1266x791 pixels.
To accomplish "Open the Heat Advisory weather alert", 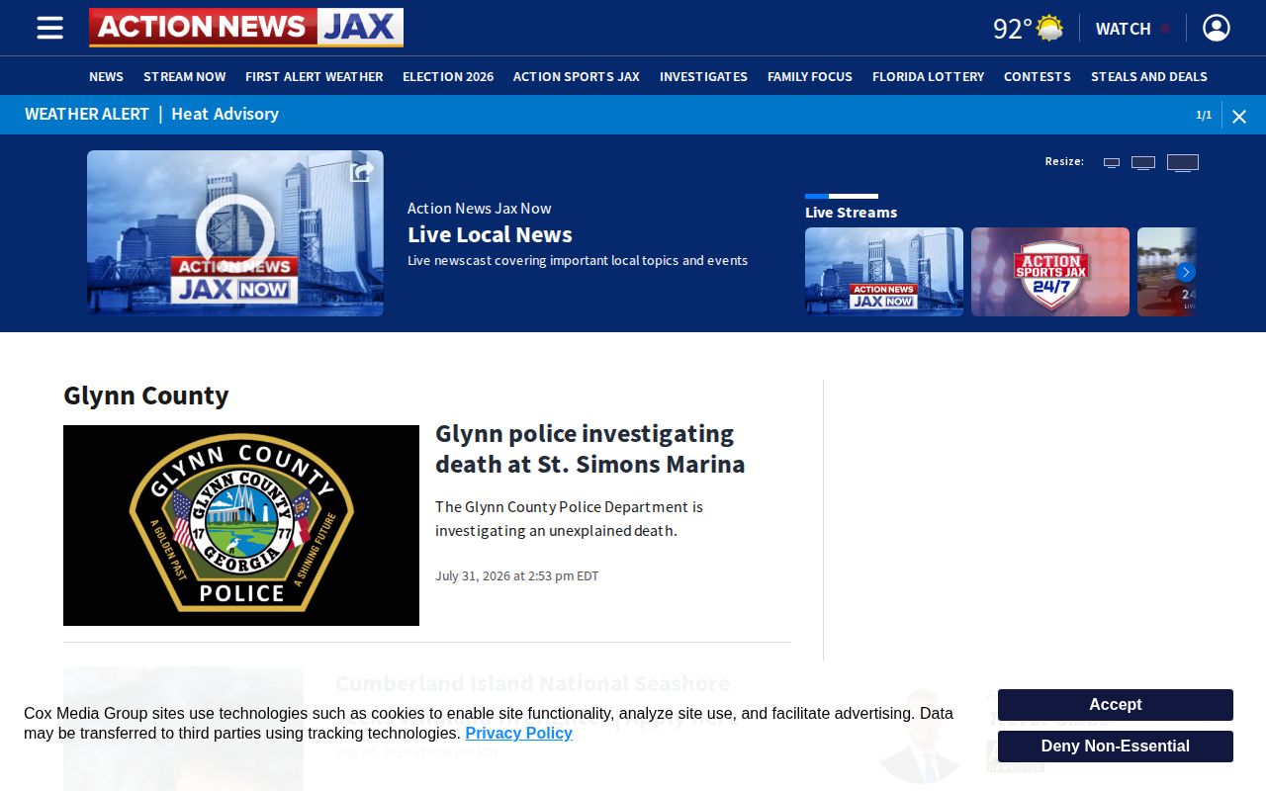I will pos(226,114).
